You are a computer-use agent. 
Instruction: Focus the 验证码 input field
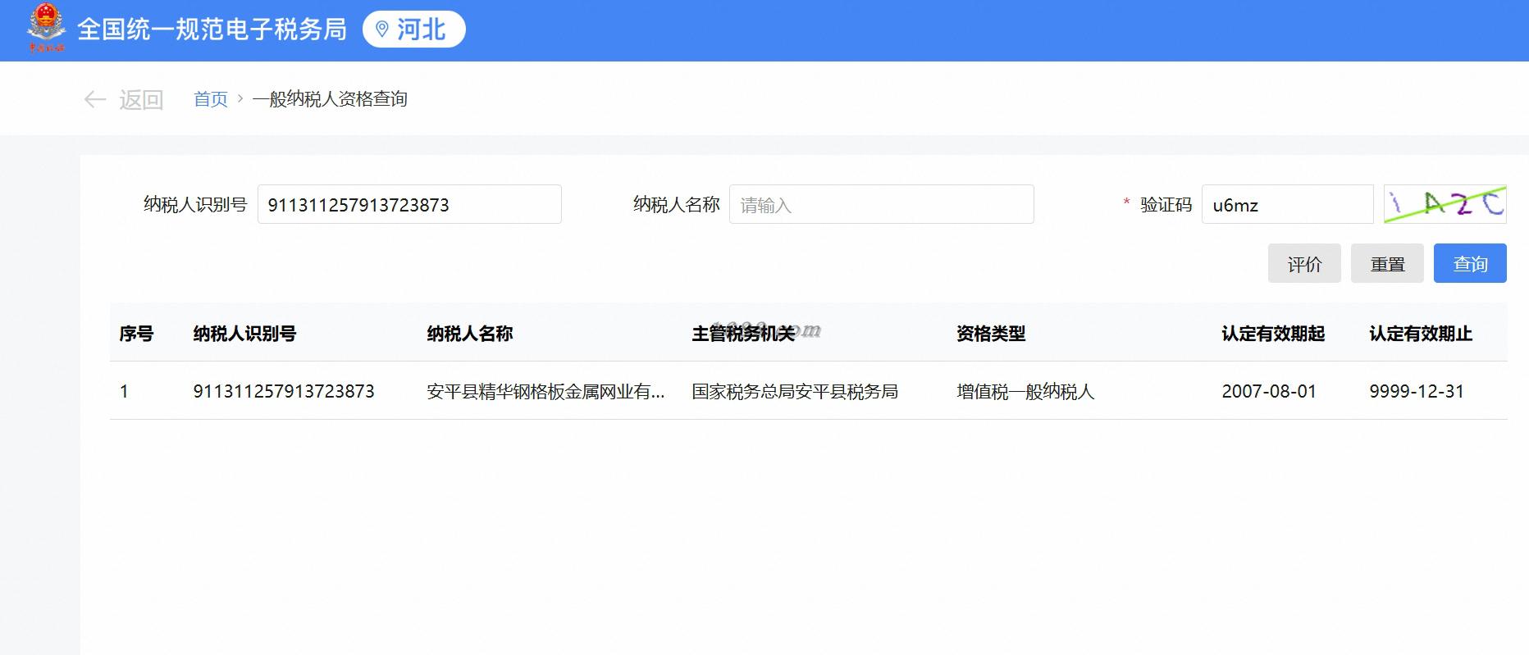pyautogui.click(x=1287, y=204)
